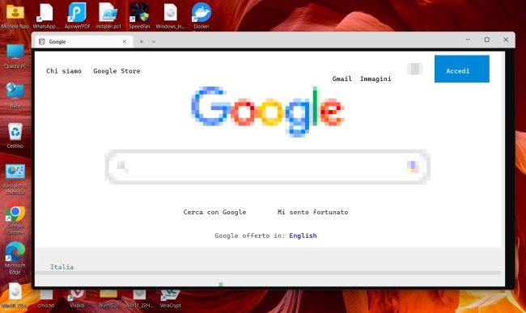Open the Docker desktop shortcut
526x313 pixels.
pos(201,16)
